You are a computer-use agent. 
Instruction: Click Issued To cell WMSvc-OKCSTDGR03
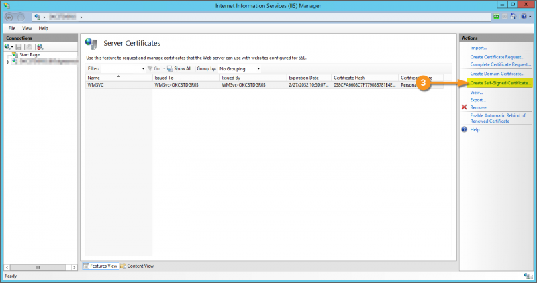[177, 85]
